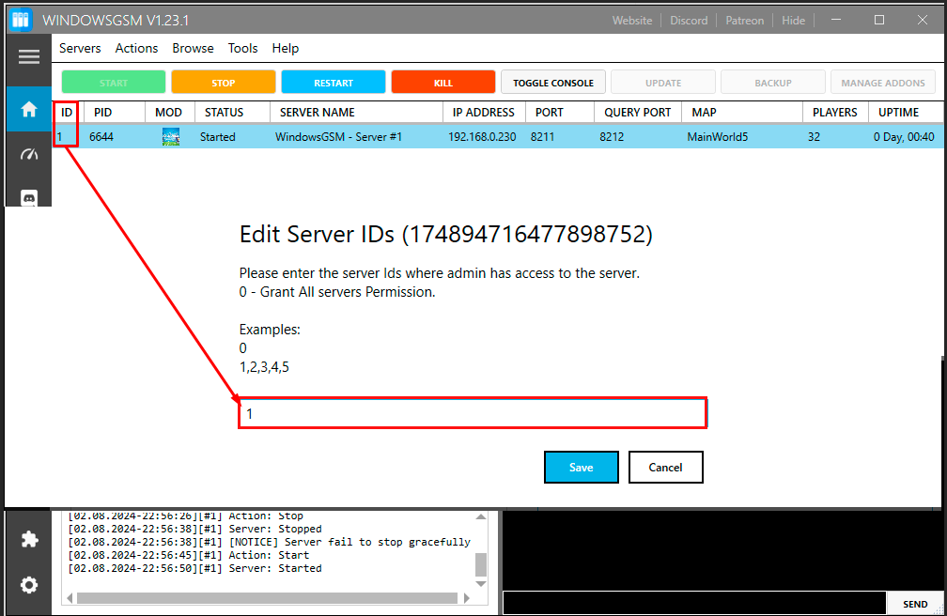
Task: Click the SEND console button
Action: (x=915, y=604)
